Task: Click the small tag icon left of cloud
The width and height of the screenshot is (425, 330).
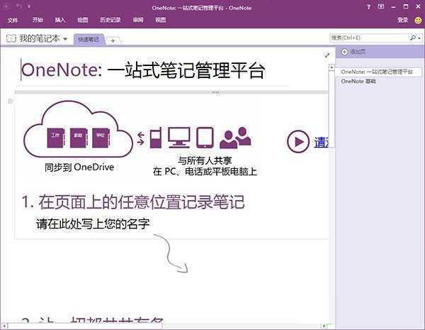Action: (11, 101)
